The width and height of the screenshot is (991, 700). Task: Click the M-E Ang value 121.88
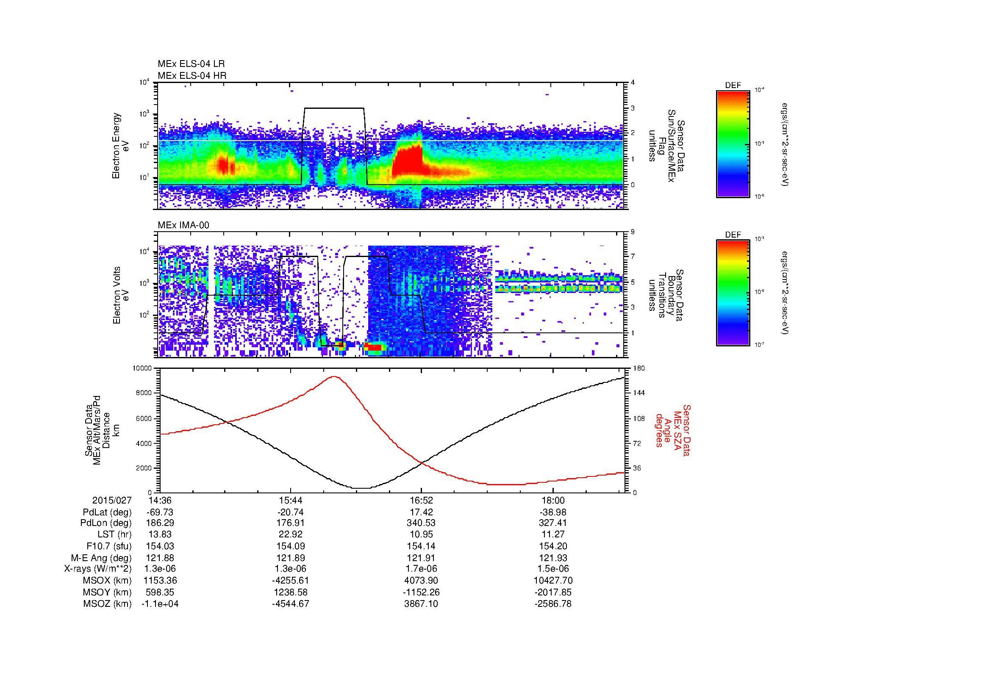tap(160, 558)
